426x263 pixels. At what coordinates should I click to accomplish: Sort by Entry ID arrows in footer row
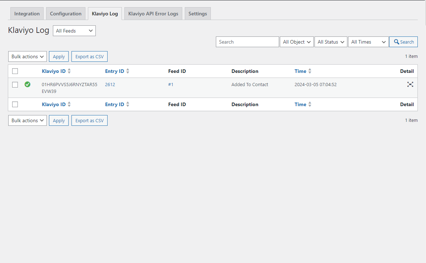(x=128, y=104)
